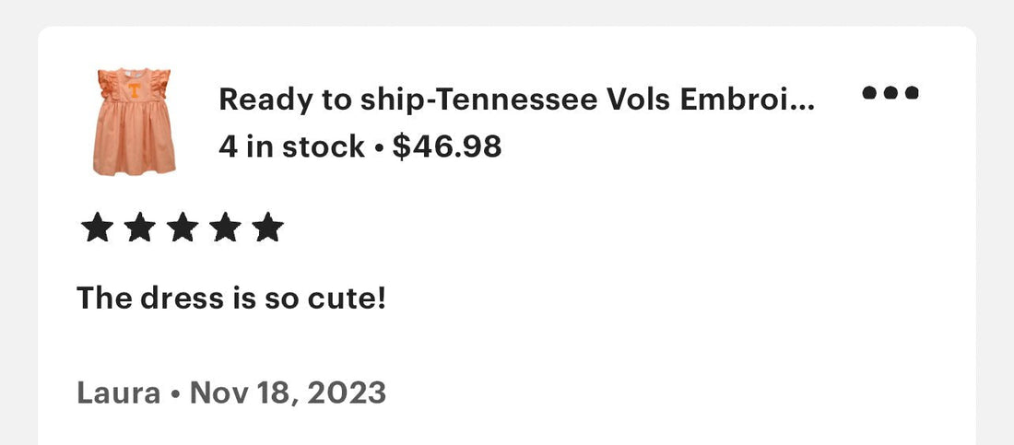Click the fifth rating star

tap(267, 228)
